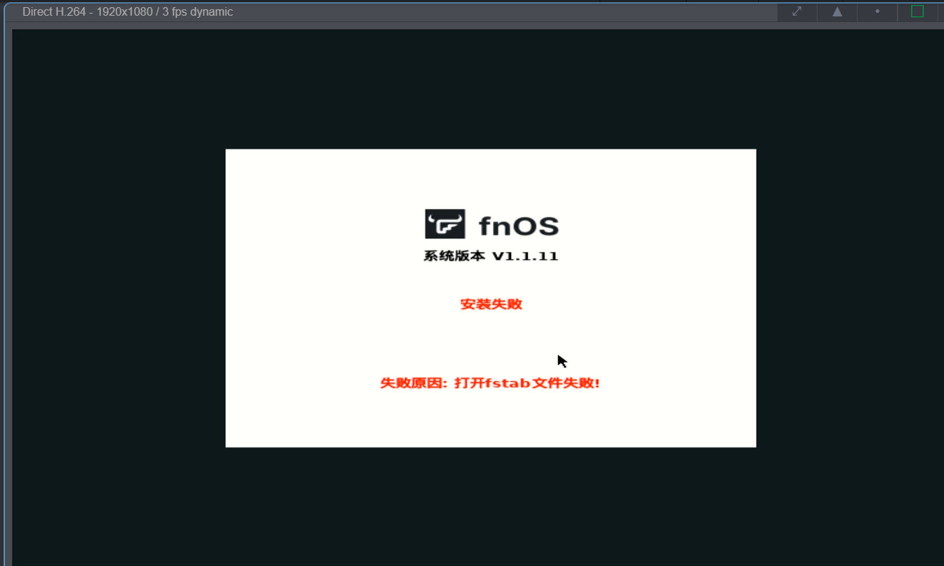944x566 pixels.
Task: Click the green square icon in the title bar
Action: 918,11
